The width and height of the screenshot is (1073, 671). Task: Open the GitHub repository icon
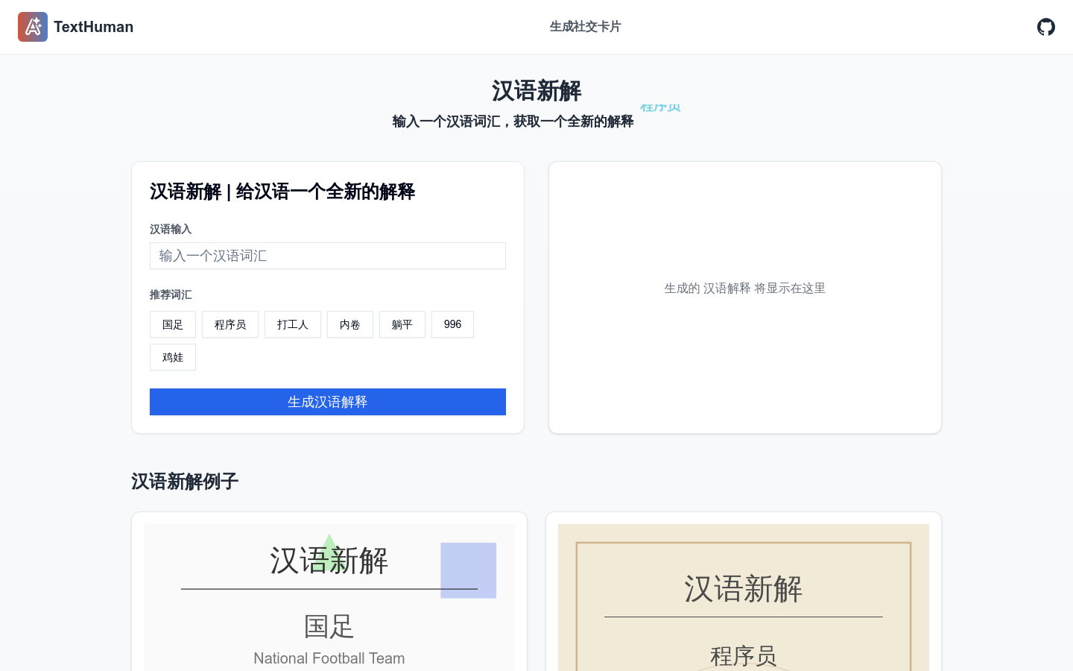coord(1046,27)
